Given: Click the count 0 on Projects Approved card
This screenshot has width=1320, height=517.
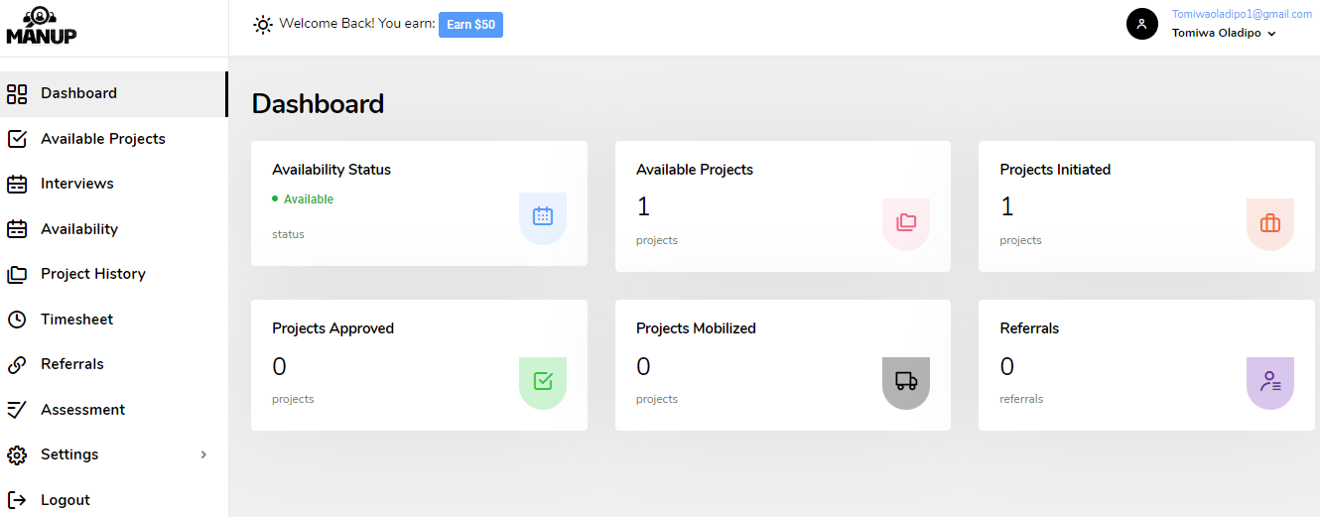Looking at the screenshot, I should (x=279, y=367).
